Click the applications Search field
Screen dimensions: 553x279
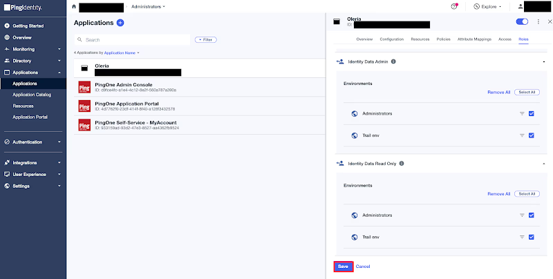132,40
